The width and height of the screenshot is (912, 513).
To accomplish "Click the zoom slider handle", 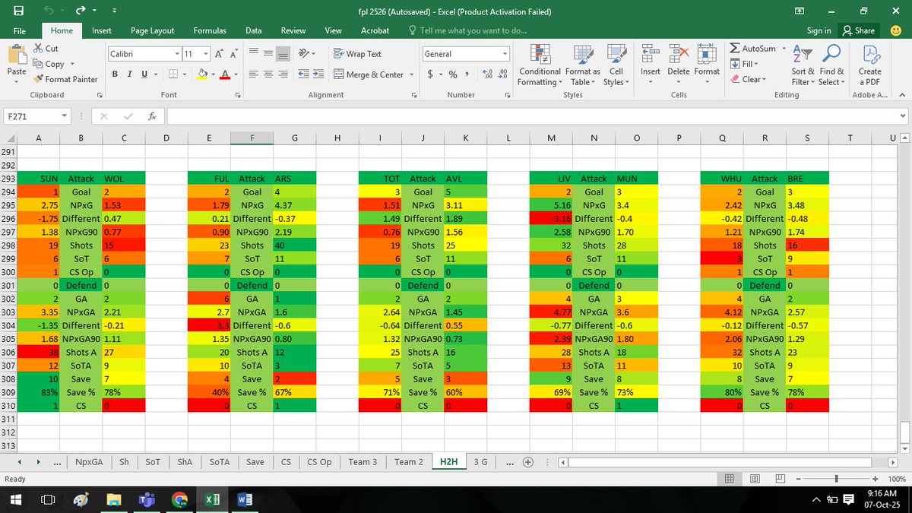I will pyautogui.click(x=837, y=479).
